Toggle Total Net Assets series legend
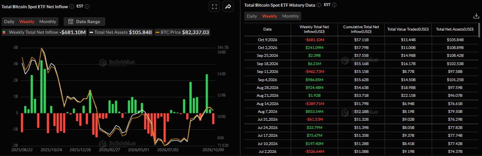 pyautogui.click(x=121, y=32)
